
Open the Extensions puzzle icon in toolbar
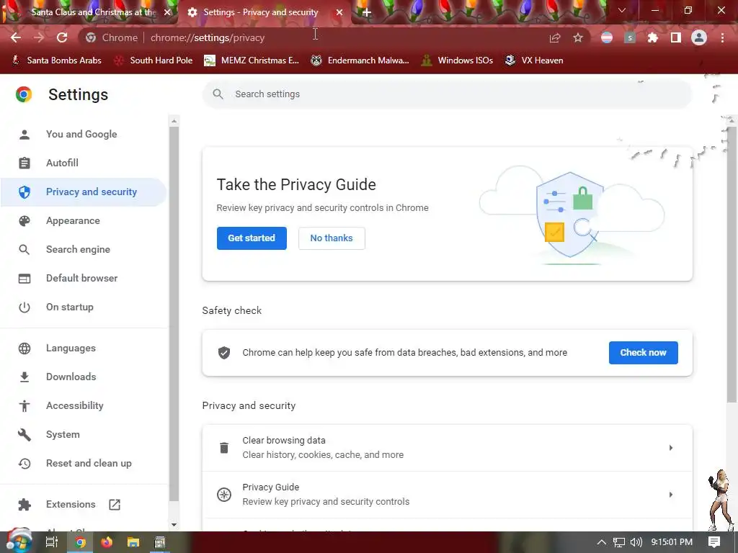click(652, 37)
